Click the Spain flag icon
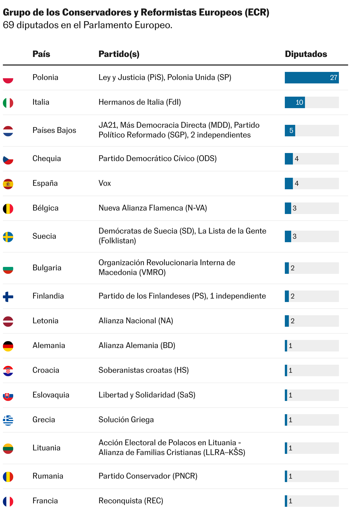Screen dimensions: 351x516 [8, 184]
